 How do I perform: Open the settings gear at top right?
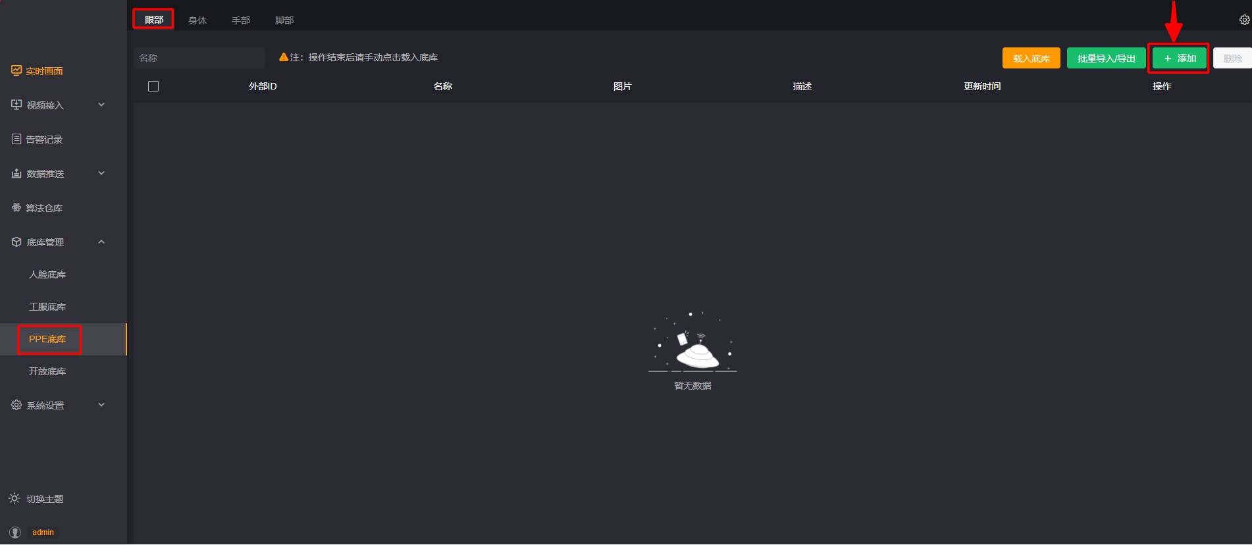[1244, 20]
